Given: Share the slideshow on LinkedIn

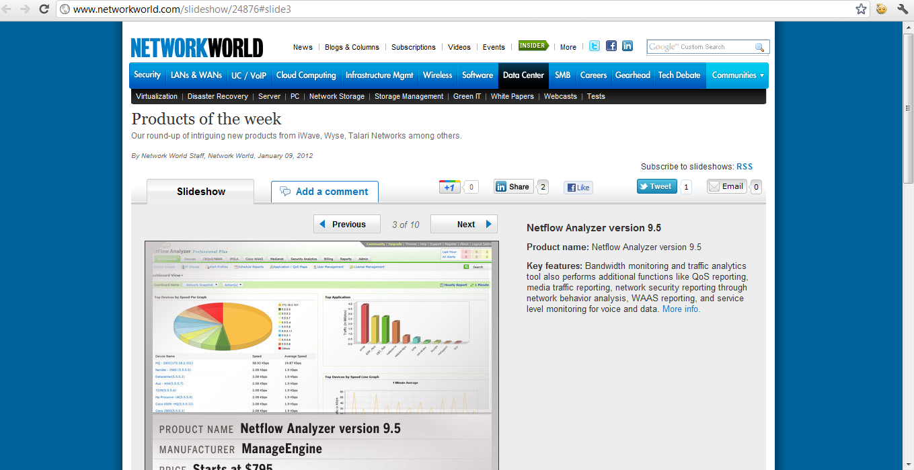Looking at the screenshot, I should [514, 187].
